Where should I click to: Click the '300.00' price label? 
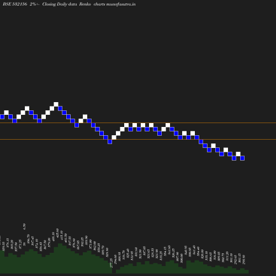[182, 258]
